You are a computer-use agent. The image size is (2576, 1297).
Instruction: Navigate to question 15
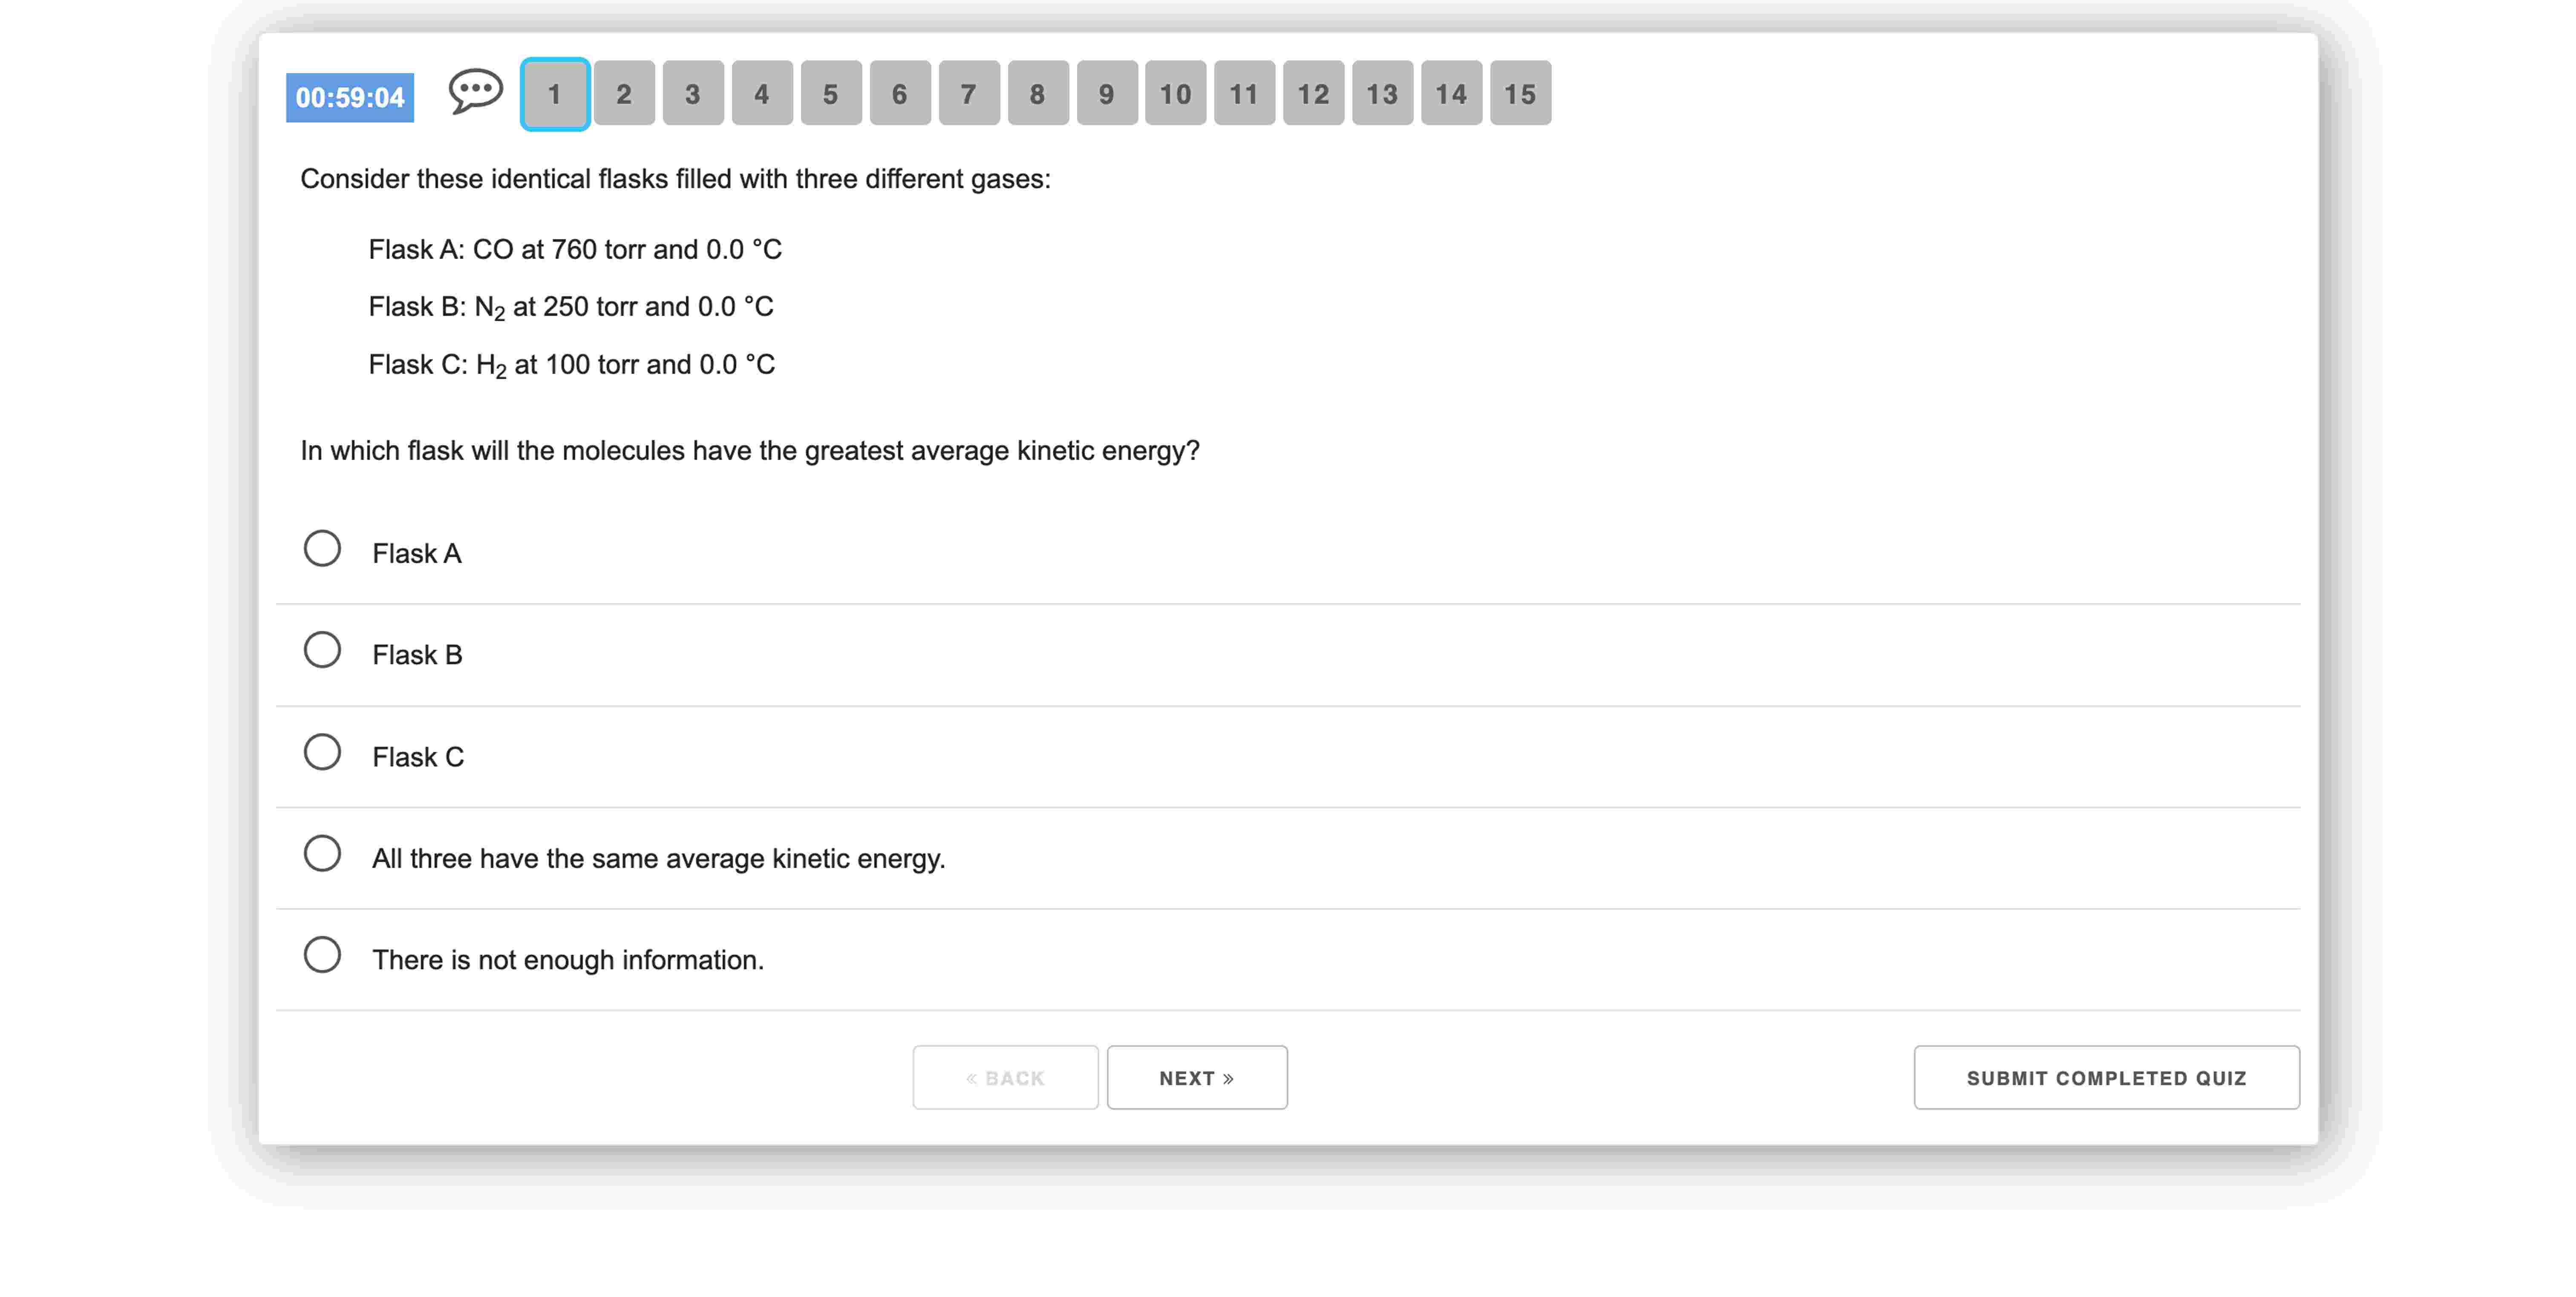coord(1521,94)
